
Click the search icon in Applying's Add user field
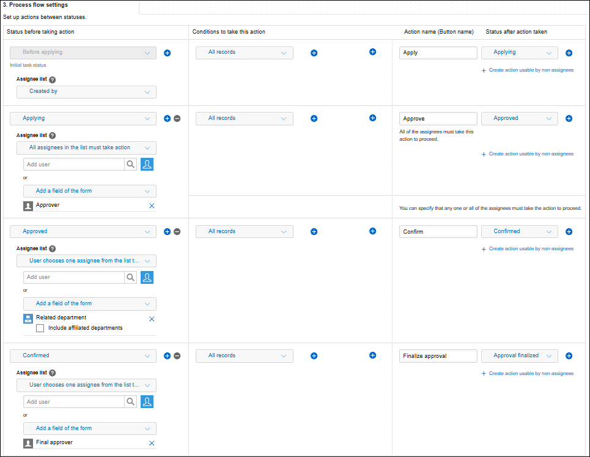point(131,164)
